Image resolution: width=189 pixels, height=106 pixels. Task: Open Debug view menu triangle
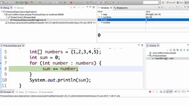87,7
